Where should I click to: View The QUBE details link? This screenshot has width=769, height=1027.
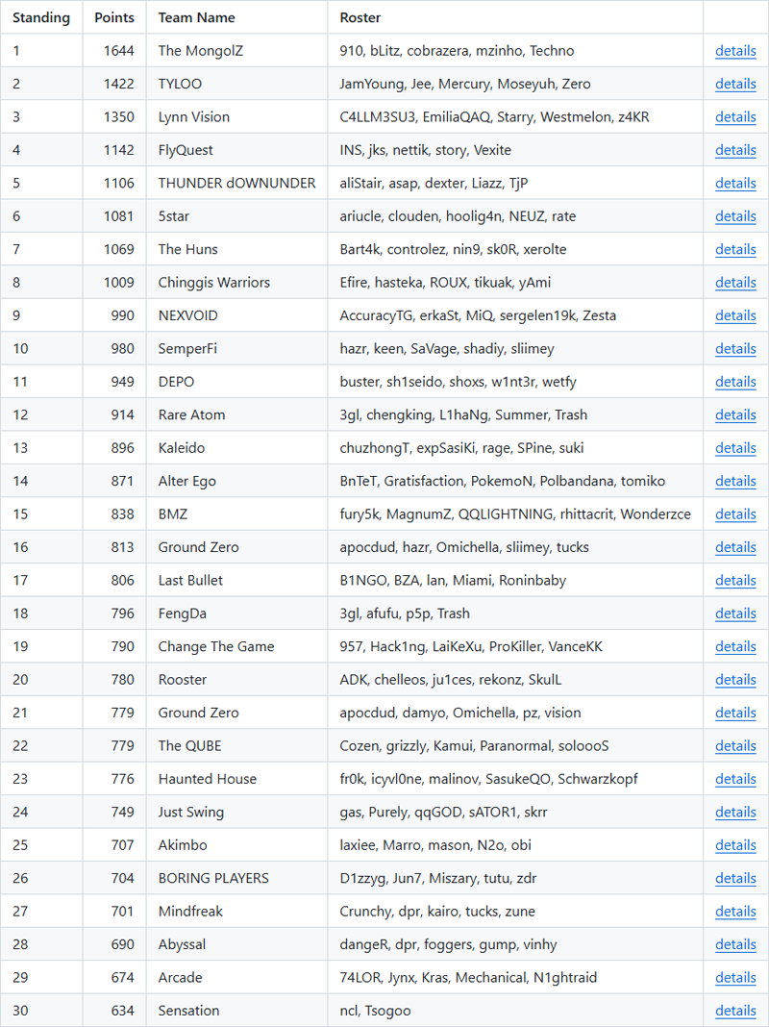coord(735,745)
